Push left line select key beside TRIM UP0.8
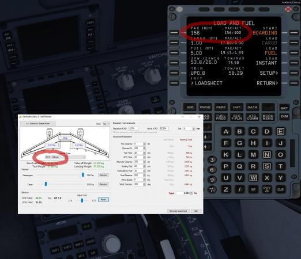The width and height of the screenshot is (301, 259). coord(174,73)
